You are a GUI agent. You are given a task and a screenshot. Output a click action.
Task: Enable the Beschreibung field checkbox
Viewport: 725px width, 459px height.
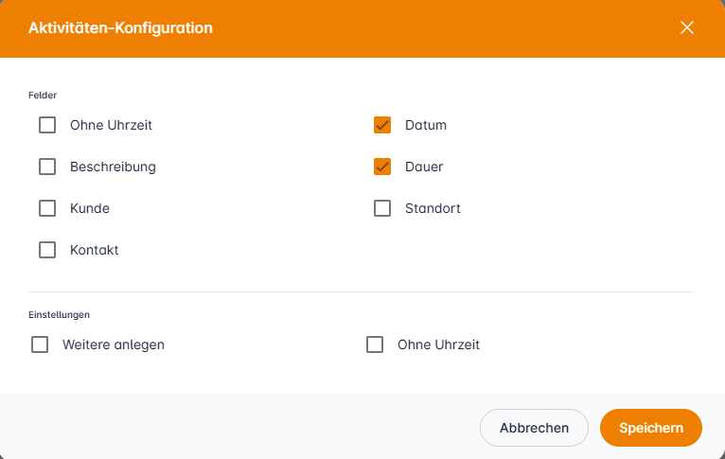pyautogui.click(x=47, y=167)
